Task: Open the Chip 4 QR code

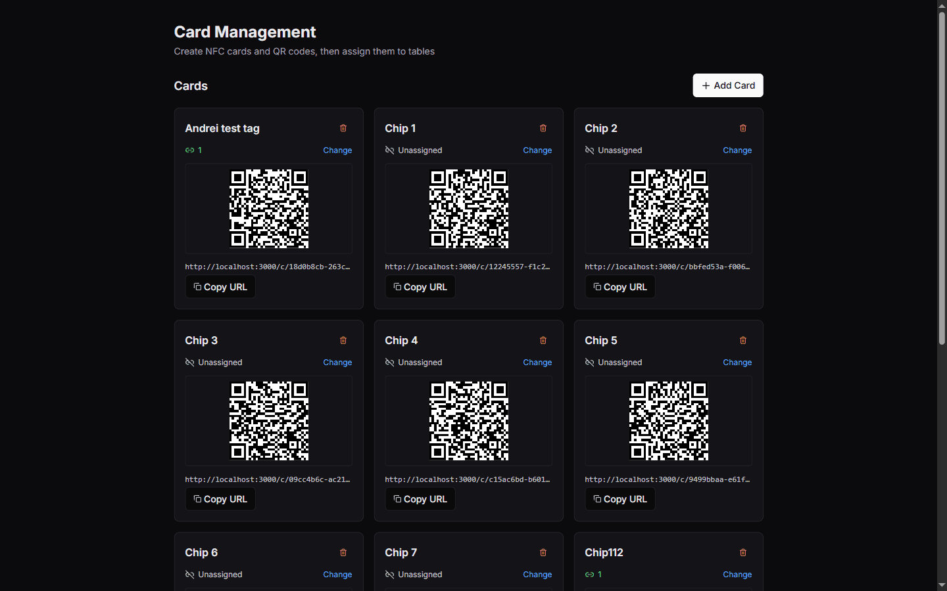Action: click(x=469, y=421)
